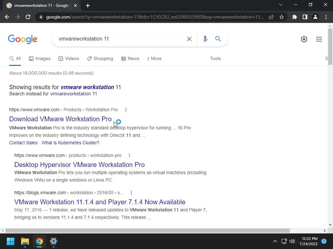Open Desktop Hypervisor VMware Workstation Pro
Image resolution: width=333 pixels, height=249 pixels.
tap(79, 165)
